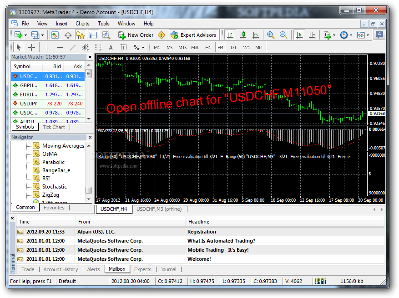Select the Trendline drawing tool
Viewport: 399px width, 298px height.
[73, 47]
